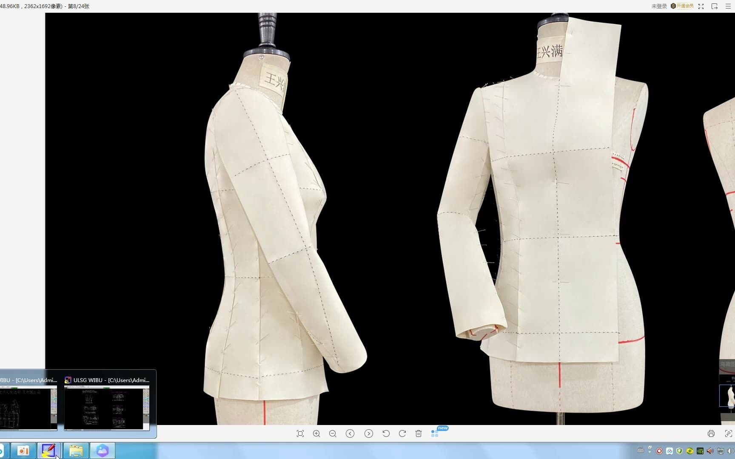Screen dimensions: 735x459
Task: Open the tools grid marked new
Action: tap(435, 433)
